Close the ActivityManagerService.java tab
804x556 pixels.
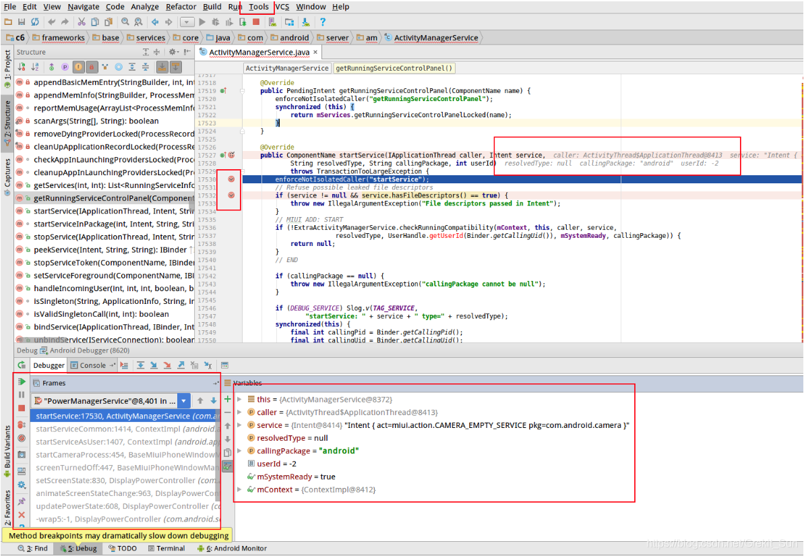(x=315, y=53)
